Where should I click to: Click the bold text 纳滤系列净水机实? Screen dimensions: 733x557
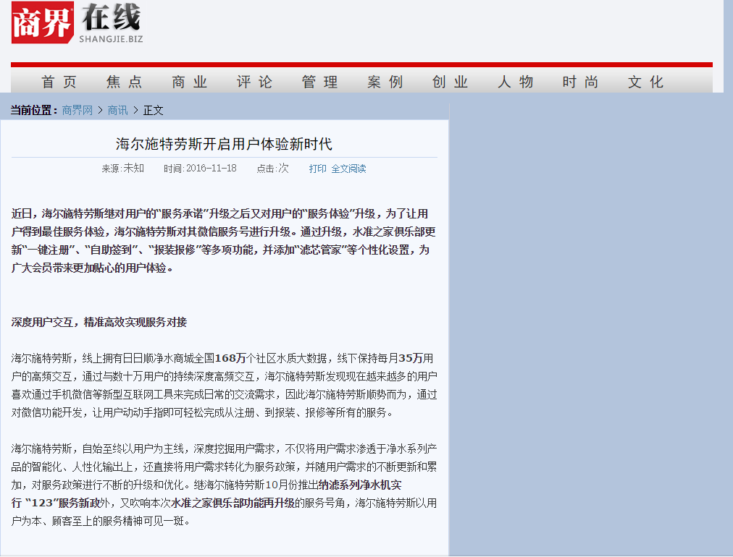click(x=359, y=485)
